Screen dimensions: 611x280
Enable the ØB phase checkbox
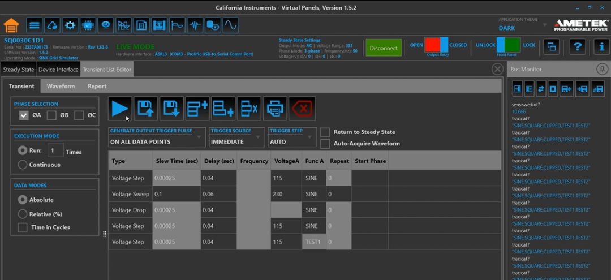51,115
